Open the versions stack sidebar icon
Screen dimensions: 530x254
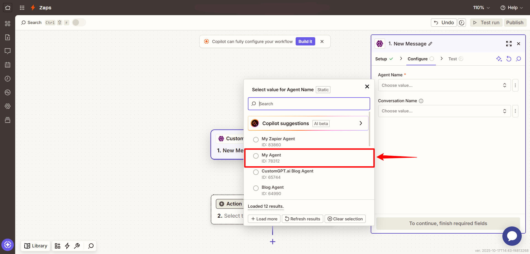click(7, 120)
